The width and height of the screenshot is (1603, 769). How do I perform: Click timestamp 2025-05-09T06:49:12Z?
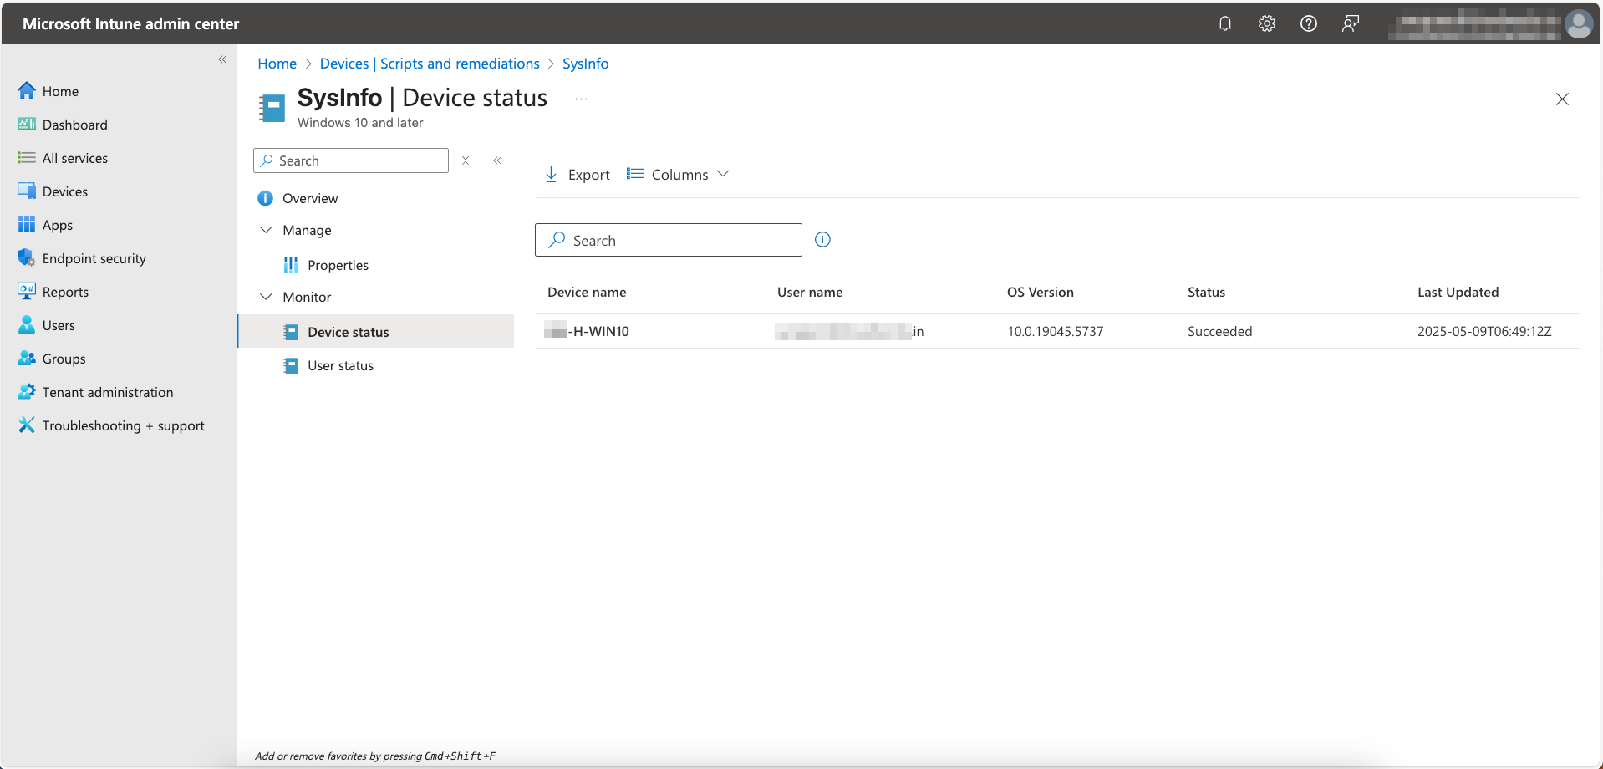[1484, 331]
